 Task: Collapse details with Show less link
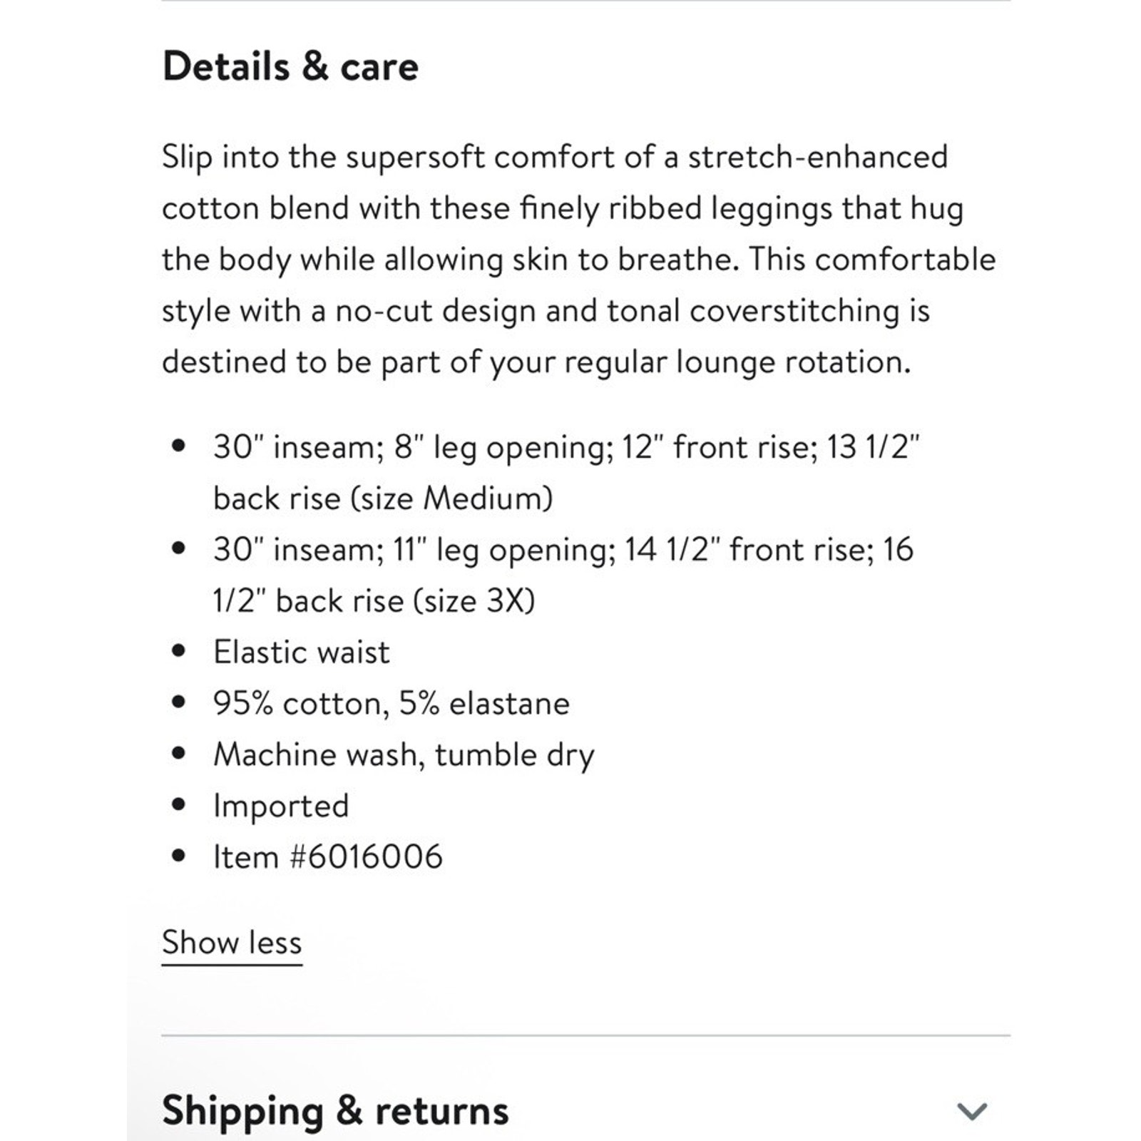tap(232, 943)
